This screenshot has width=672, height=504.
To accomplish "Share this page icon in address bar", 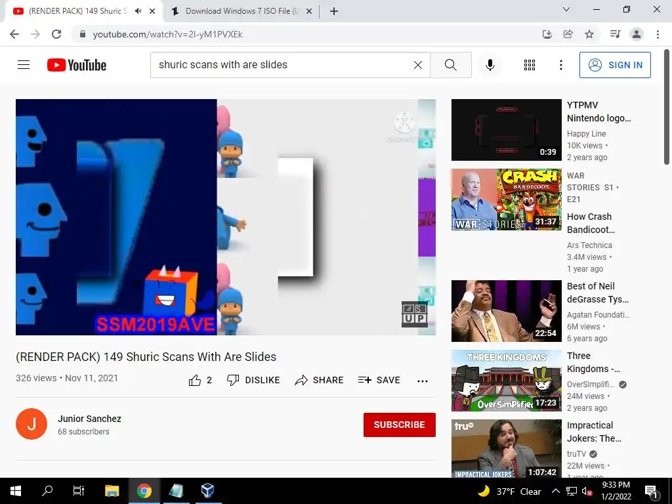I will click(x=568, y=34).
